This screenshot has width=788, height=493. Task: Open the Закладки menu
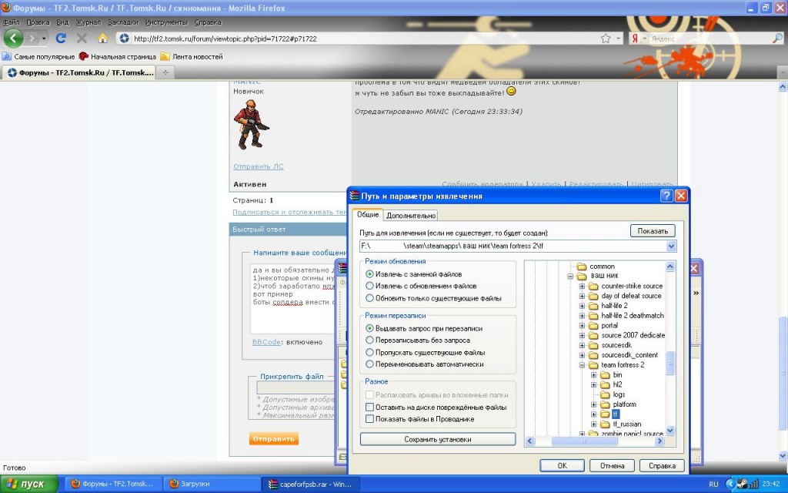122,22
